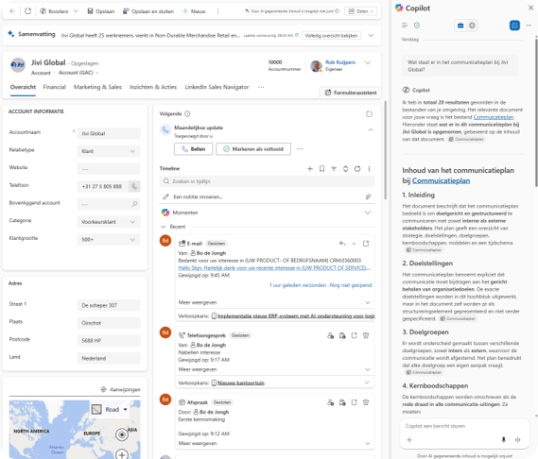Expand the header chevron next to Rob Kuijpers
This screenshot has width=538, height=459.
coord(368,62)
